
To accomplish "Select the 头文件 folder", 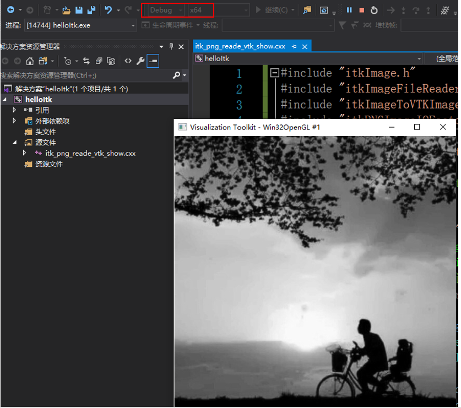I will pos(46,132).
